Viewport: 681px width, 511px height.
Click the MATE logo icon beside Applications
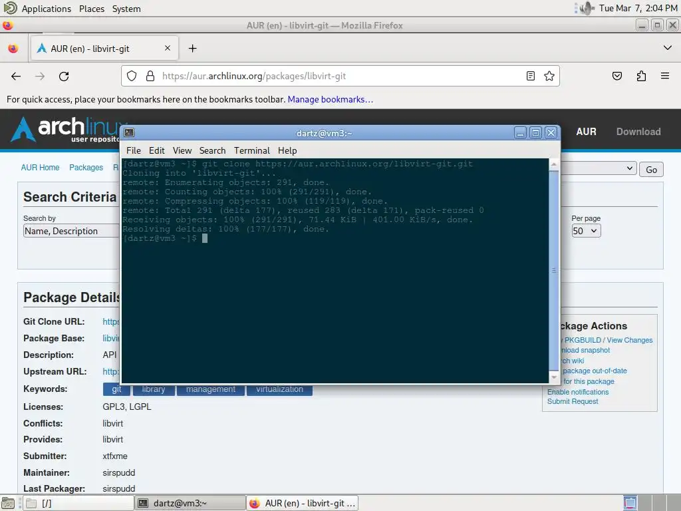10,8
